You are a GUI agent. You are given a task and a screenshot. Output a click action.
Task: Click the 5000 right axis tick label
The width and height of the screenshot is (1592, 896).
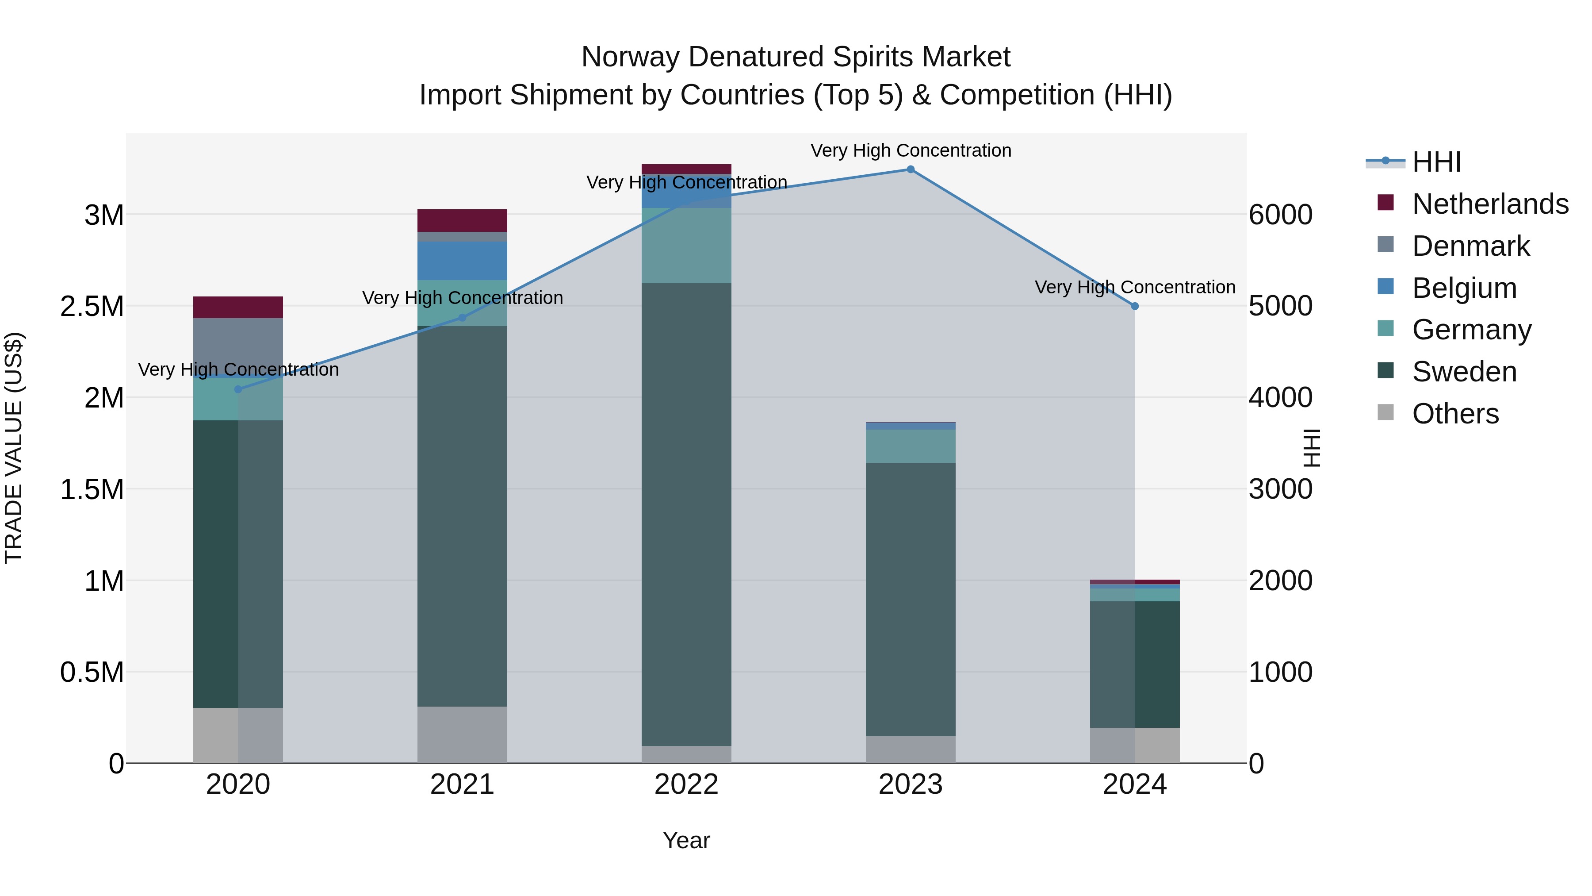point(1281,307)
